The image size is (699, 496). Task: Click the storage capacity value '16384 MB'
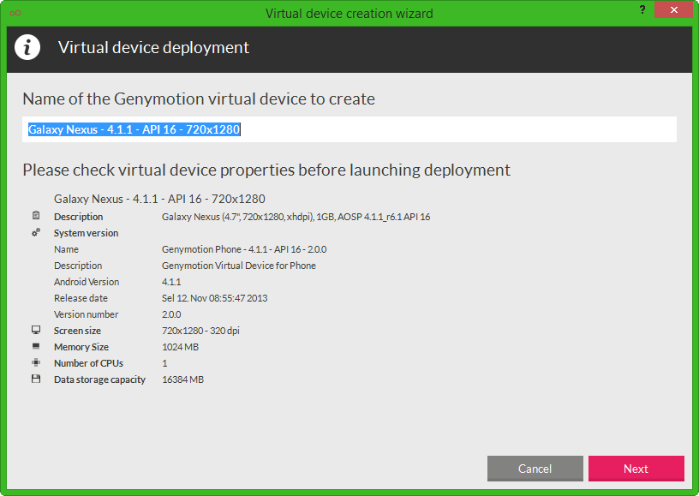pos(182,379)
